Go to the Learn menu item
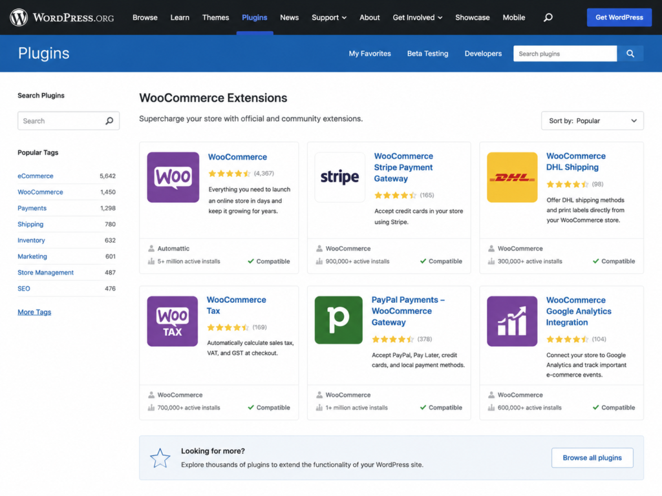The image size is (662, 496). 180,17
